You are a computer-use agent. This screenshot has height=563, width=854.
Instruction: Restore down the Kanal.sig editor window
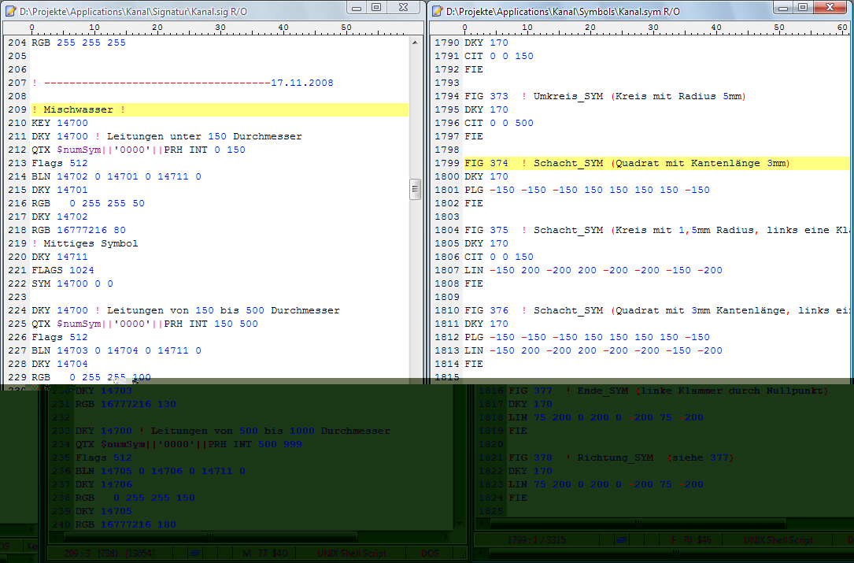[x=376, y=8]
